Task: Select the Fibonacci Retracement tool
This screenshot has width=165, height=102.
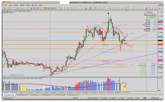Action: 149,8
